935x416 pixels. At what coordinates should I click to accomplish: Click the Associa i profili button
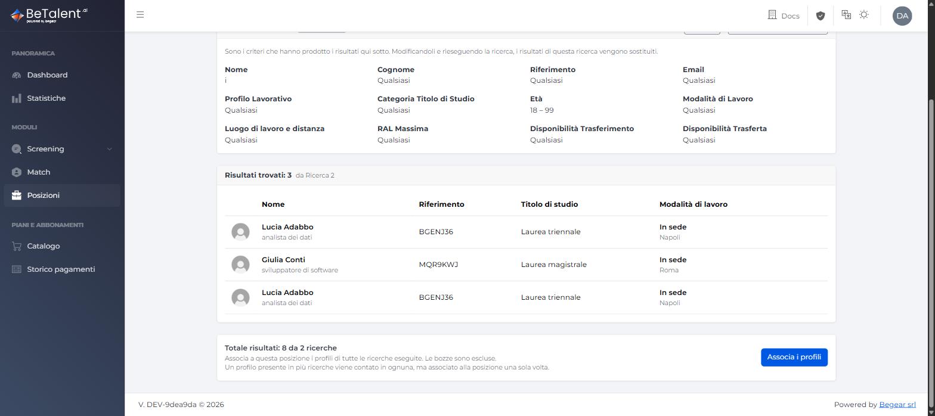[794, 357]
